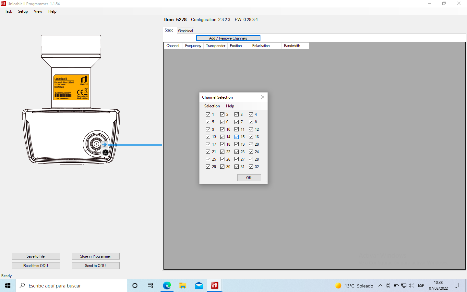The image size is (467, 292).
Task: Toggle channel 32 checkbox
Action: pos(251,167)
